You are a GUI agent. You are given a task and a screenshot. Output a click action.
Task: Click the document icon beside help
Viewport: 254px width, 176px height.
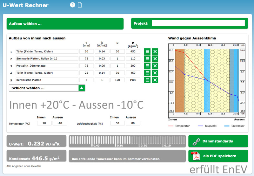[80, 5]
